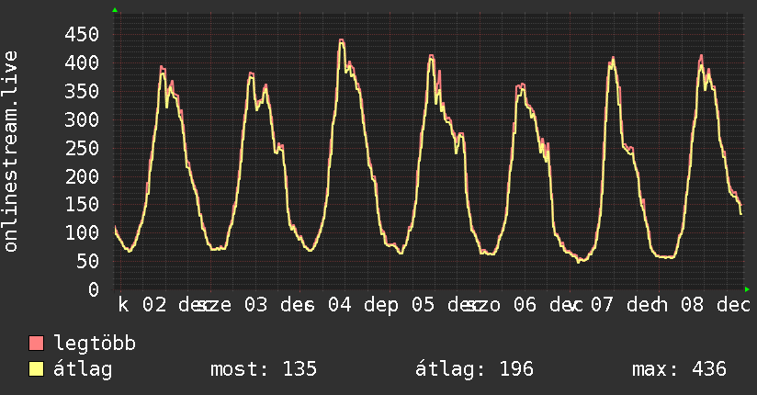This screenshot has height=395, width=757.
Task: Click the yellow átlag legend swatch
Action: (x=36, y=368)
